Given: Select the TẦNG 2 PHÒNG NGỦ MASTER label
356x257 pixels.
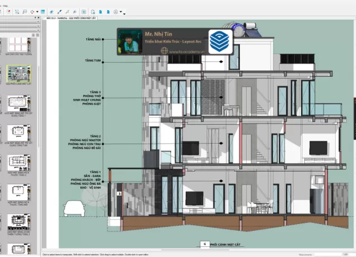Looking at the screenshot, I should coord(84,142).
